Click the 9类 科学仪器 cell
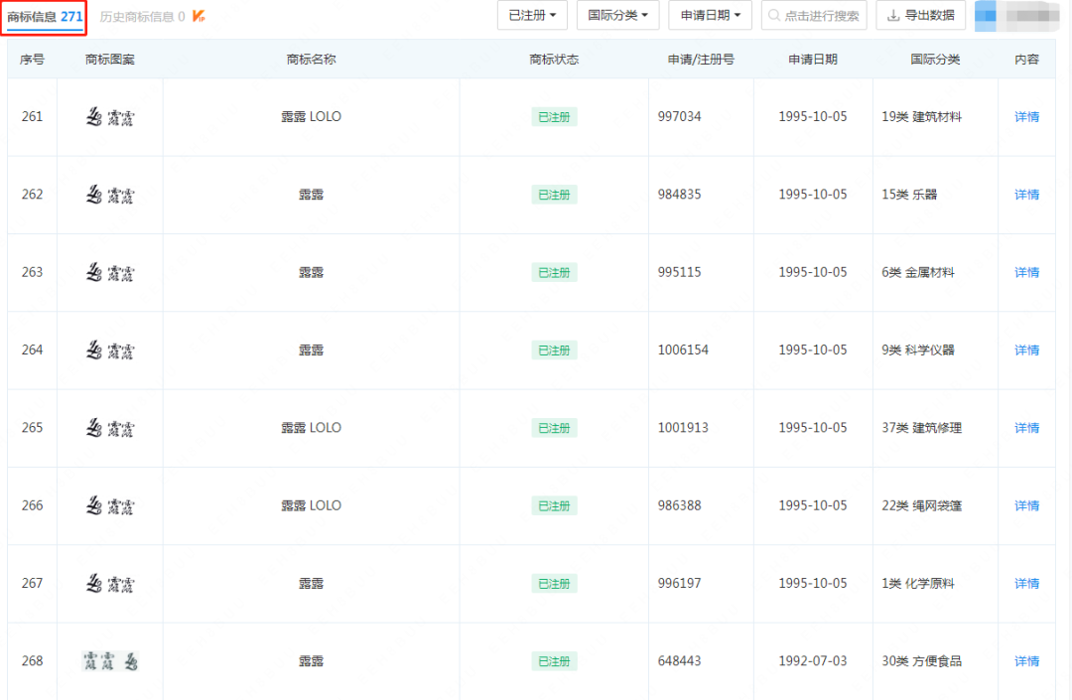Image resolution: width=1072 pixels, height=700 pixels. click(x=918, y=350)
